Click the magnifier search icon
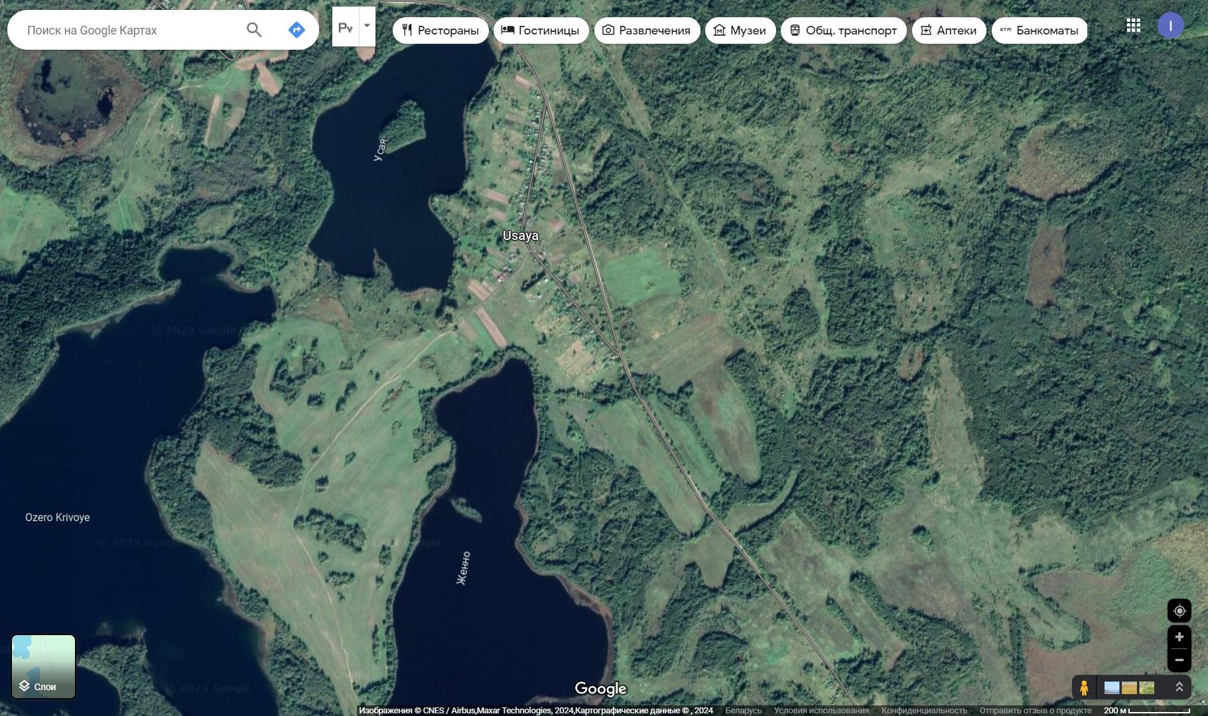The width and height of the screenshot is (1208, 716). pyautogui.click(x=254, y=30)
